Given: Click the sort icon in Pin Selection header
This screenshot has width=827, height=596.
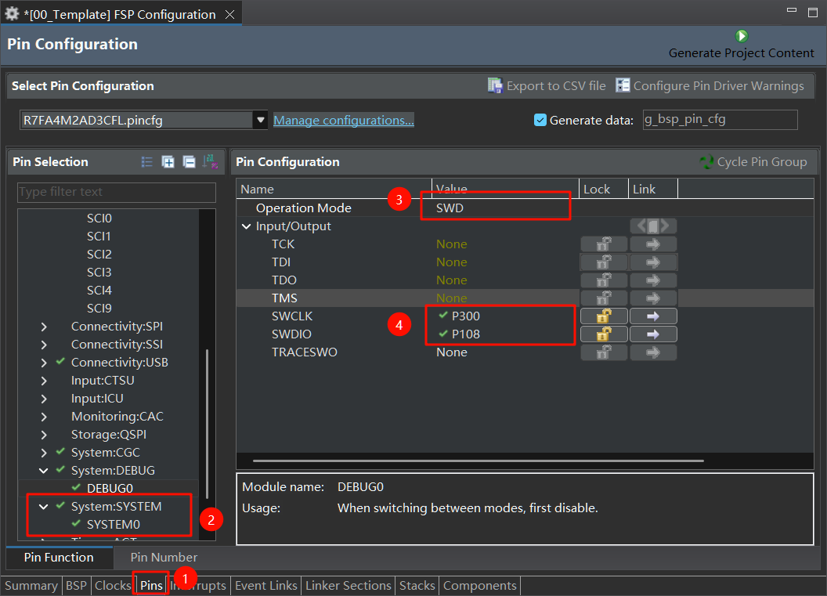Looking at the screenshot, I should 210,162.
